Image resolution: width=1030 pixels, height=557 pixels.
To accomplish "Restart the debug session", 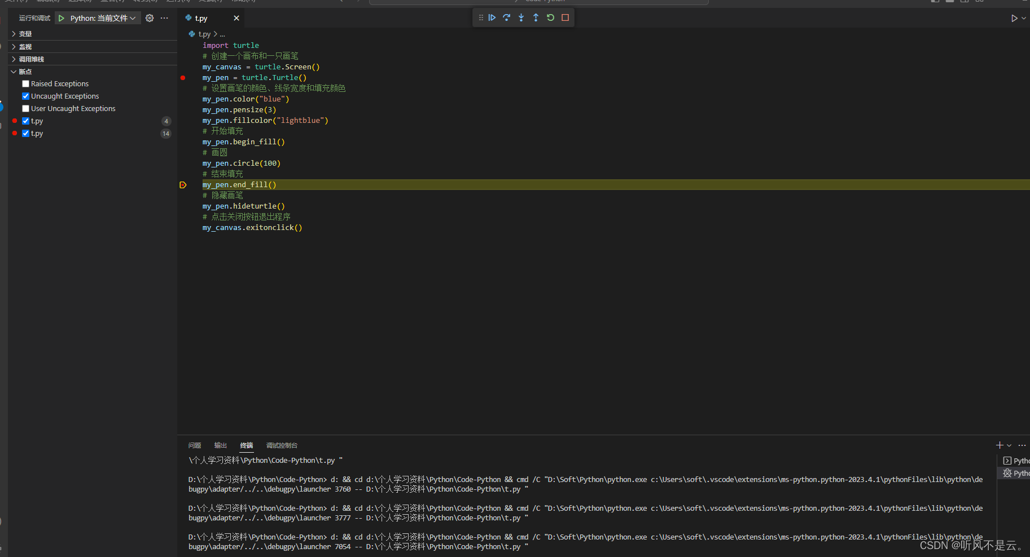I will (550, 17).
